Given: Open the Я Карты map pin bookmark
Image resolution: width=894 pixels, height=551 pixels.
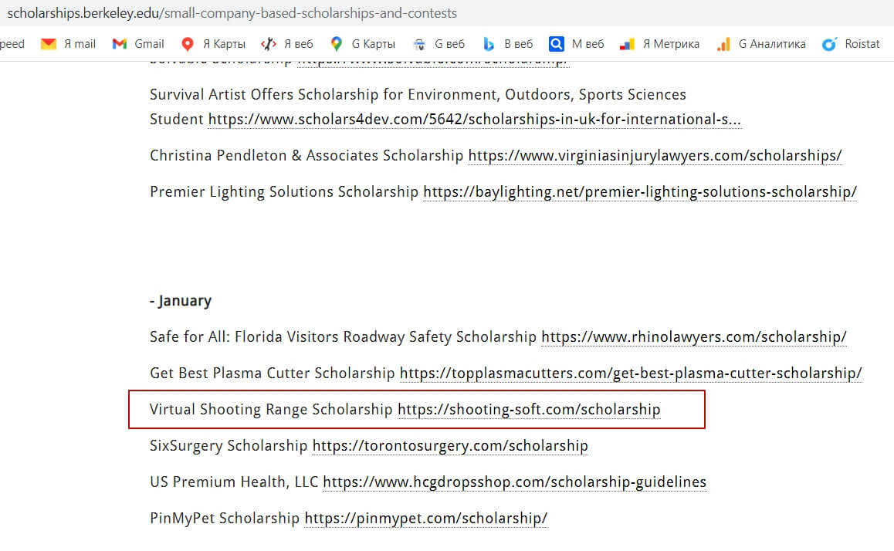Looking at the screenshot, I should point(187,44).
